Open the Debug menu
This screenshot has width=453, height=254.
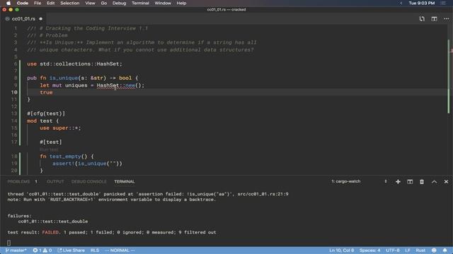[x=119, y=3]
